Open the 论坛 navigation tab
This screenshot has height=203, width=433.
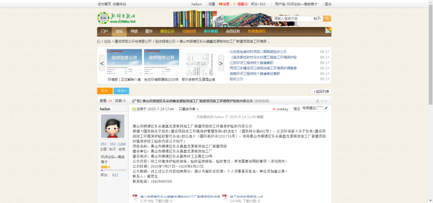point(119,31)
